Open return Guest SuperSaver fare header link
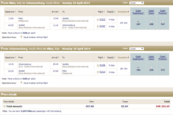173x115 pixels. coord(138,58)
